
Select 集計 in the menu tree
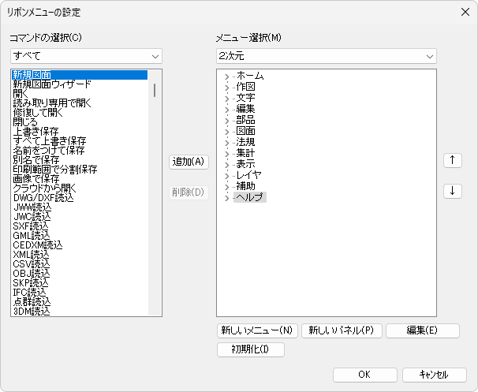pos(246,153)
